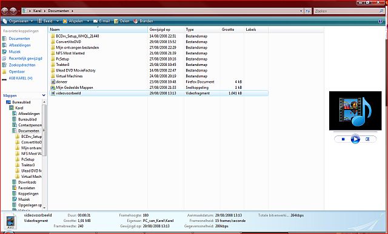Open the Afbeeldingen favorite link
This screenshot has width=388, height=234.
pos(19,45)
